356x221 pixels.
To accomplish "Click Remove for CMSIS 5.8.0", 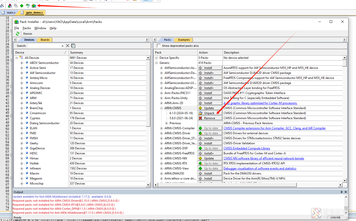I will pyautogui.click(x=210, y=118).
